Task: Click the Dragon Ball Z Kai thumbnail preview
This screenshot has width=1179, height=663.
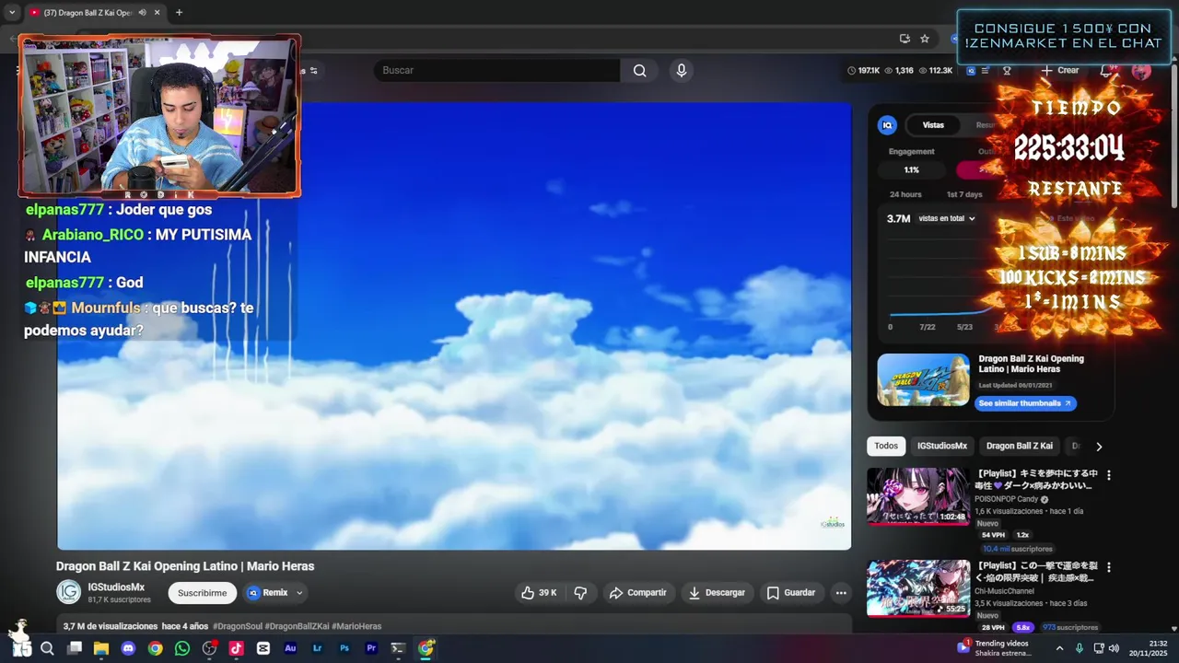Action: 923,380
